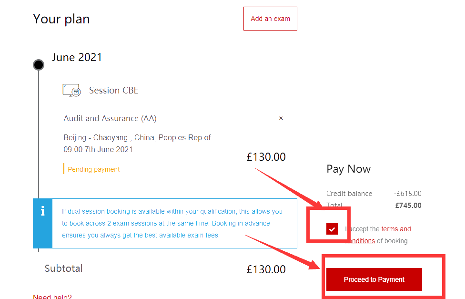The height and width of the screenshot is (299, 465).
Task: Click the Add an exam button
Action: [x=270, y=19]
